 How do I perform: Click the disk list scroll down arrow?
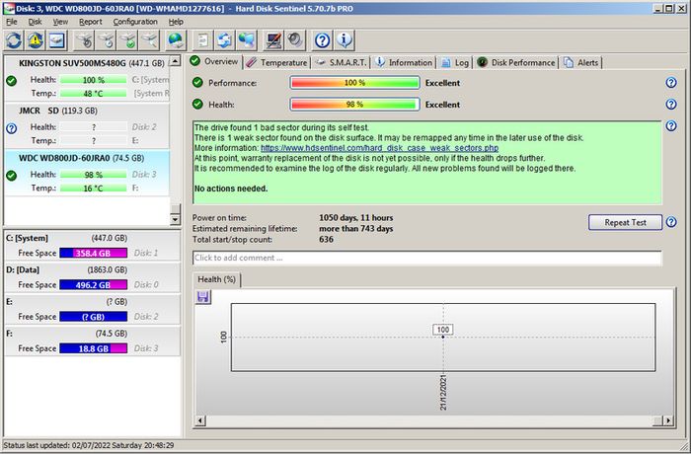click(x=175, y=219)
